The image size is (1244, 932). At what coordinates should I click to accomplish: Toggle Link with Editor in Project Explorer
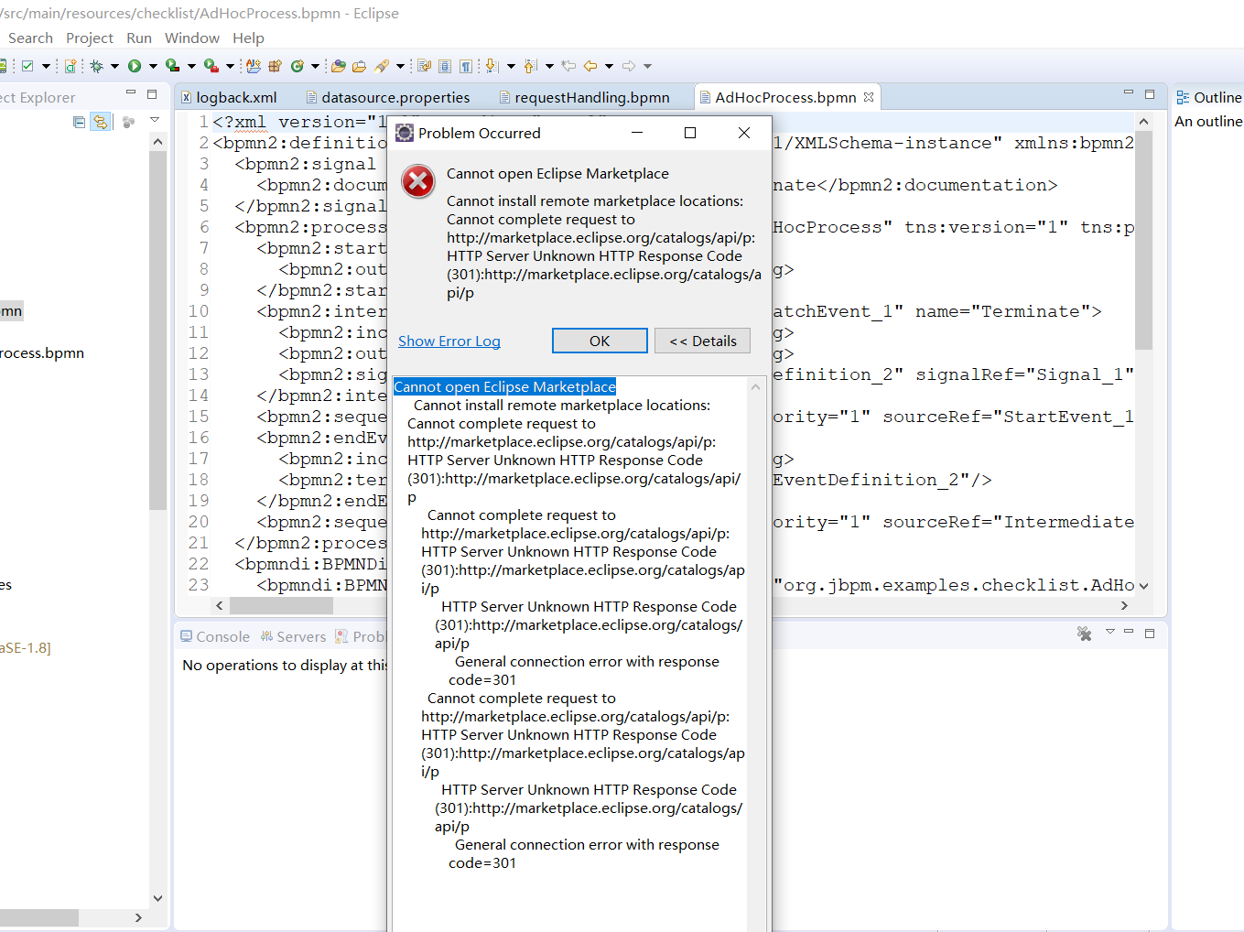tap(100, 122)
